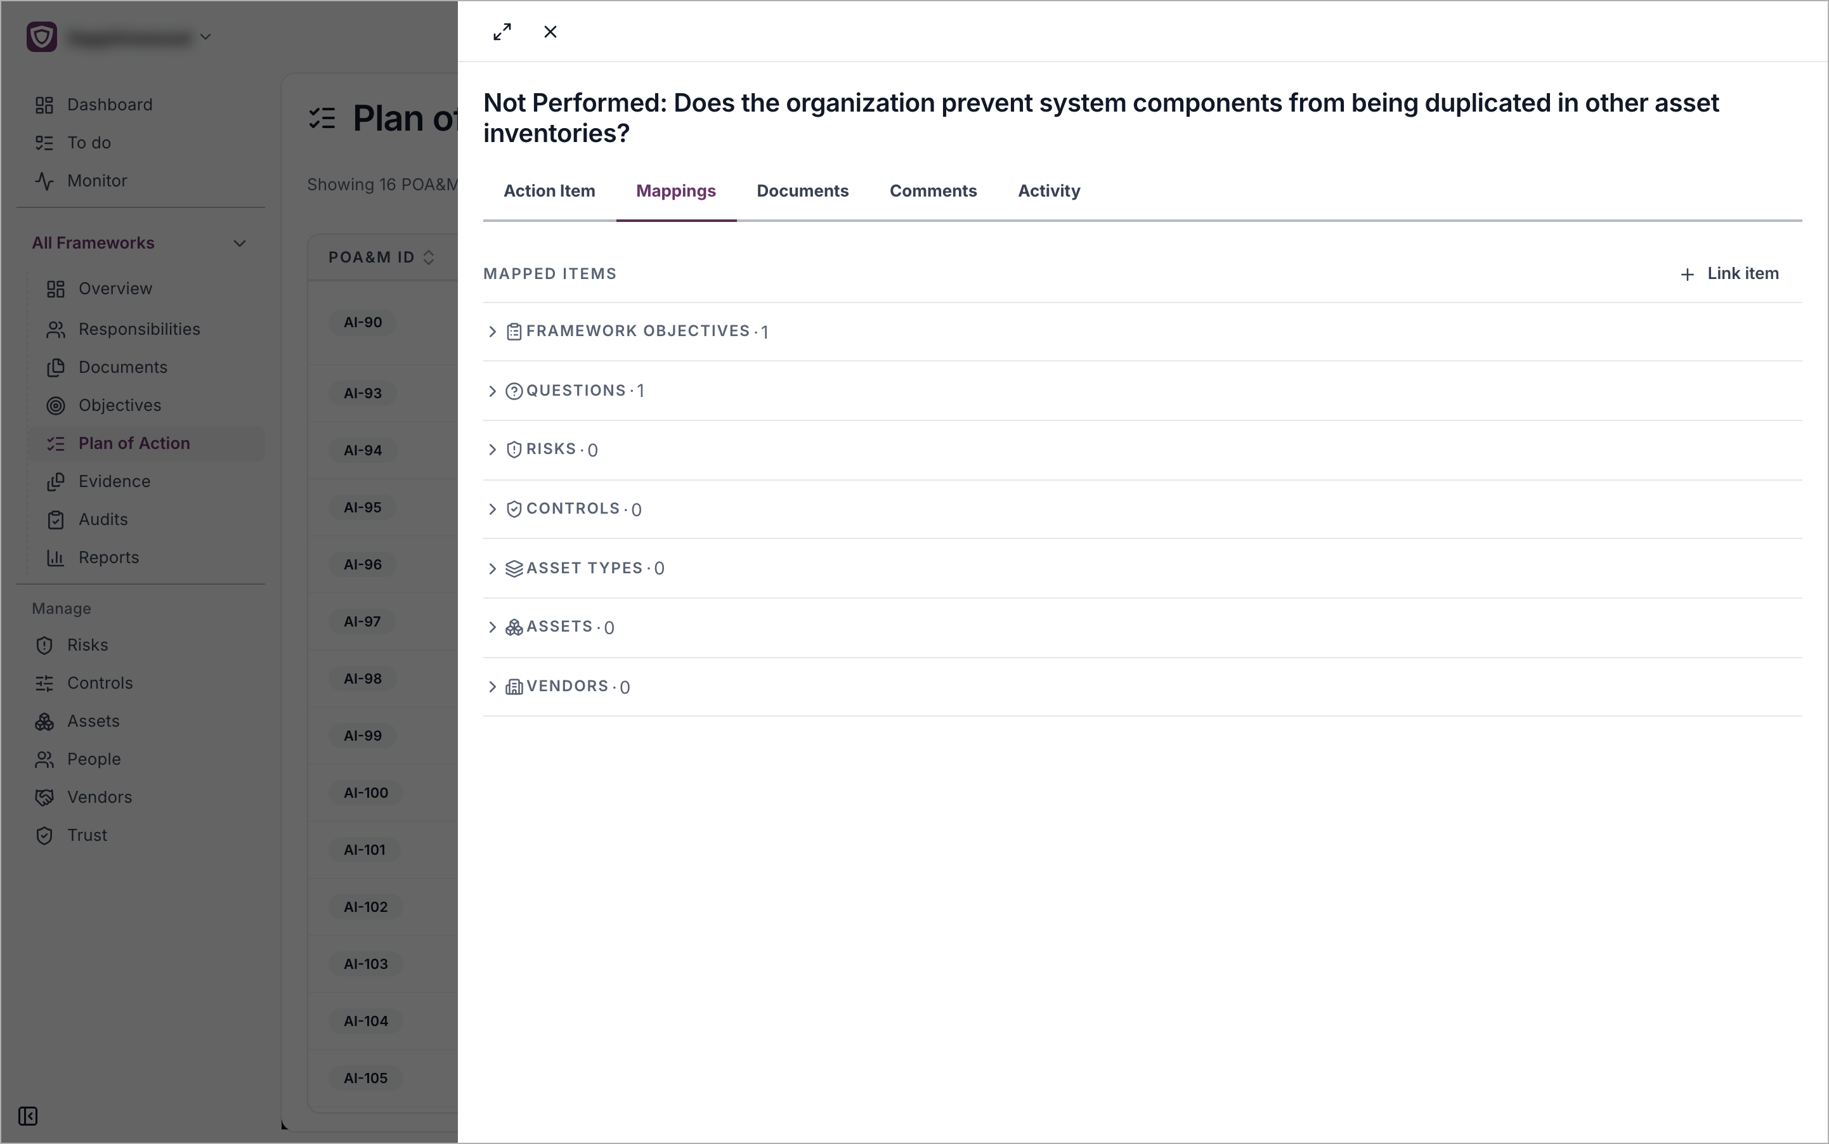Select the Mappings tab
1829x1144 pixels.
pos(676,192)
